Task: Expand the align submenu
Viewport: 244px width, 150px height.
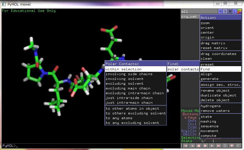Action: (221, 74)
